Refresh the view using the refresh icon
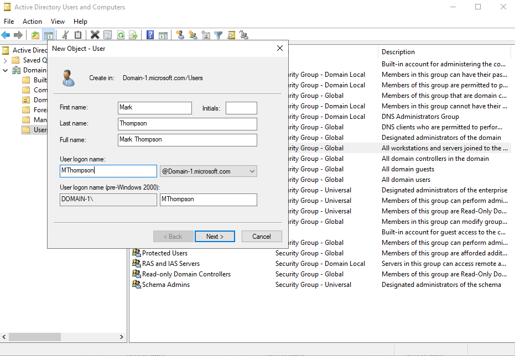Screen dimensions: 515x356 pos(121,35)
